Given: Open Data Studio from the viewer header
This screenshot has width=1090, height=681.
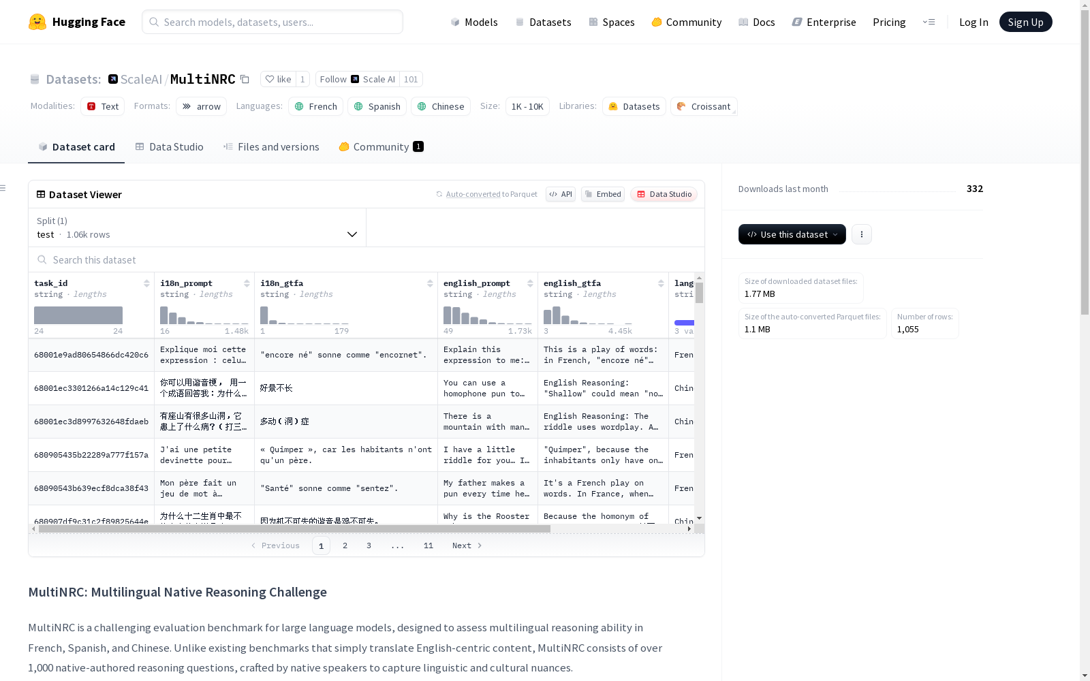Looking at the screenshot, I should pyautogui.click(x=664, y=194).
